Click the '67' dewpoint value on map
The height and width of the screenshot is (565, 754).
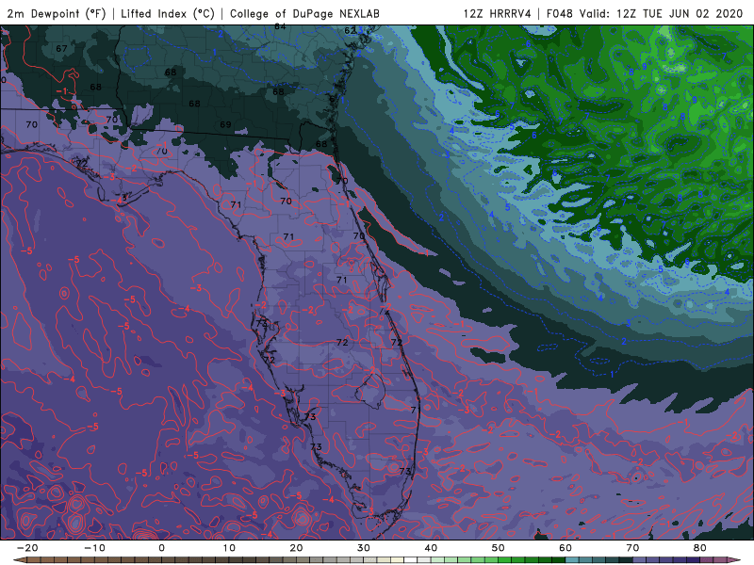[61, 49]
